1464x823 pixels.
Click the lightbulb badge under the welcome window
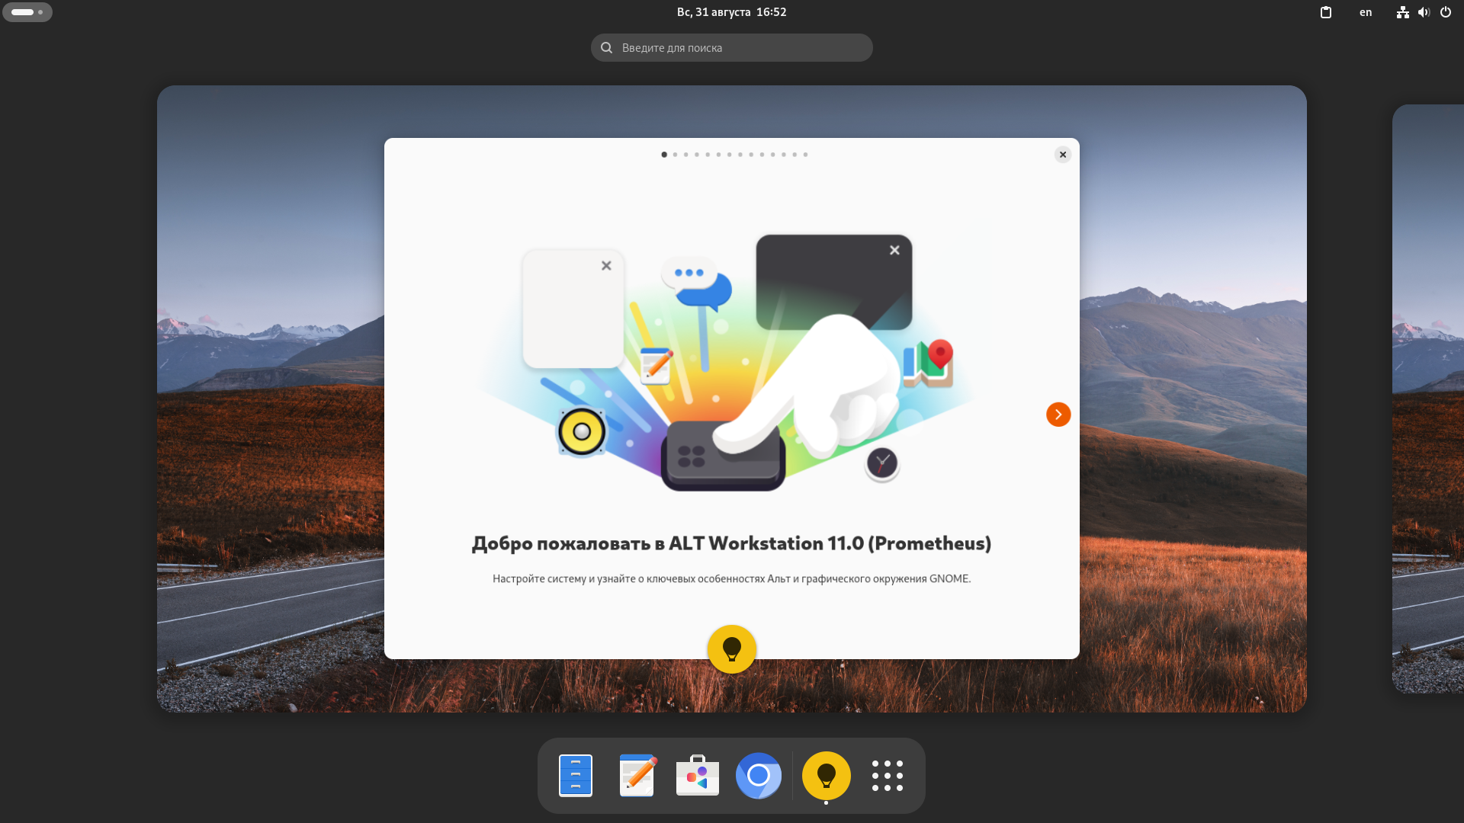(731, 649)
